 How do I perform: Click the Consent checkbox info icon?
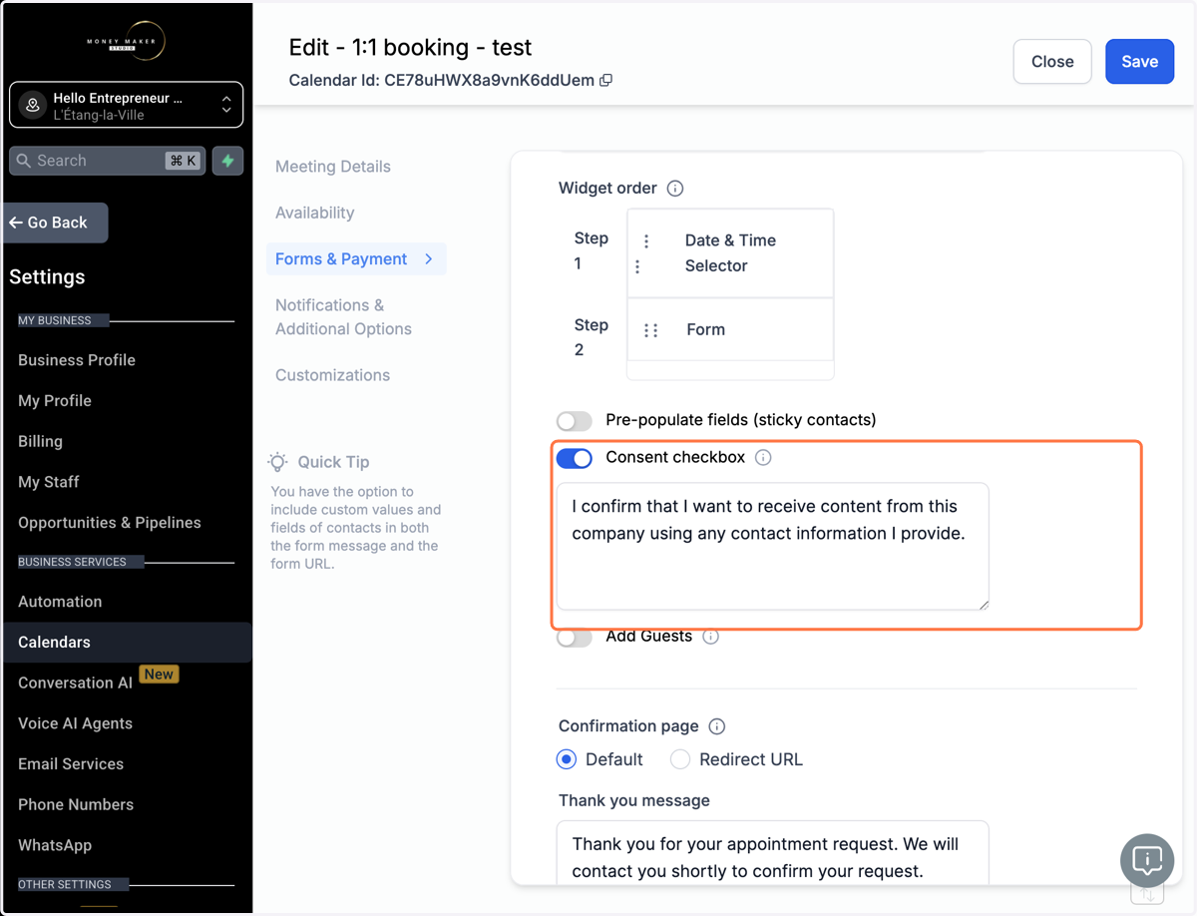coord(763,457)
